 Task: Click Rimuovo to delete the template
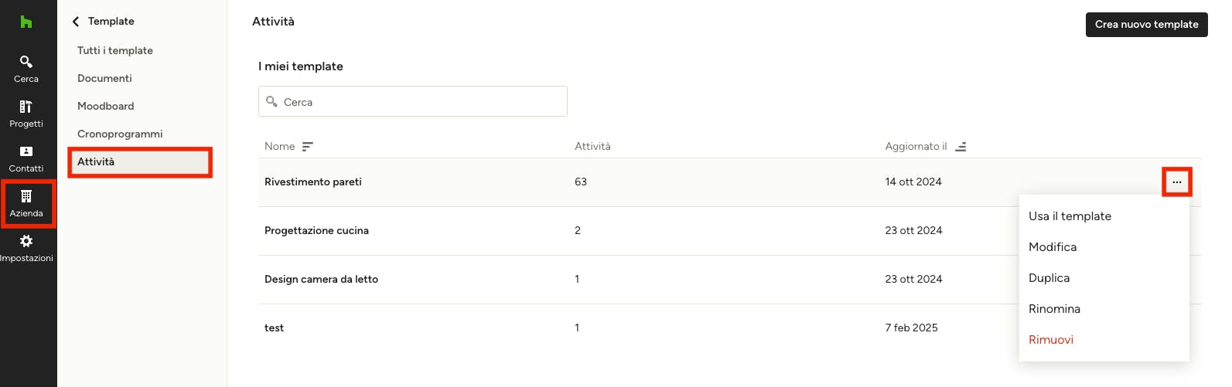pyautogui.click(x=1051, y=340)
